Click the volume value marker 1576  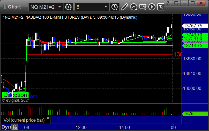point(195,114)
